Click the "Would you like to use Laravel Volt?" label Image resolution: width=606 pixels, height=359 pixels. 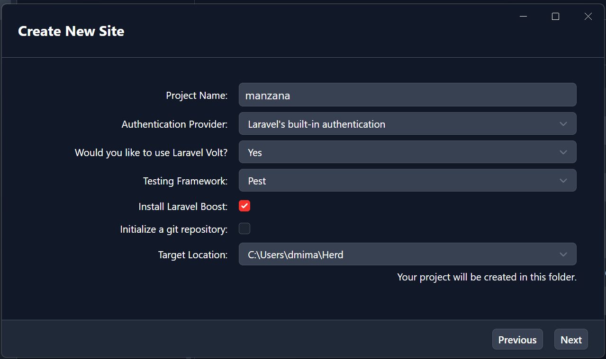[151, 153]
